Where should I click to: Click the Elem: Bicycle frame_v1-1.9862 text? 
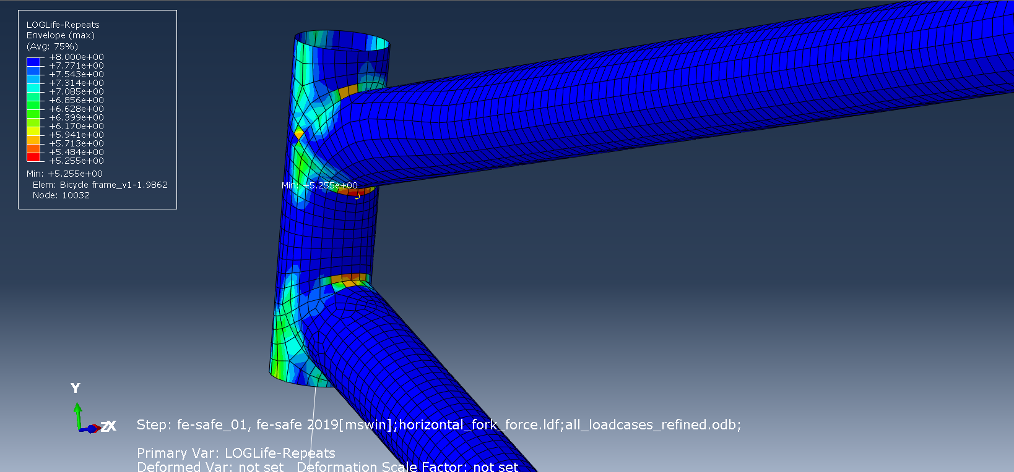coord(100,185)
